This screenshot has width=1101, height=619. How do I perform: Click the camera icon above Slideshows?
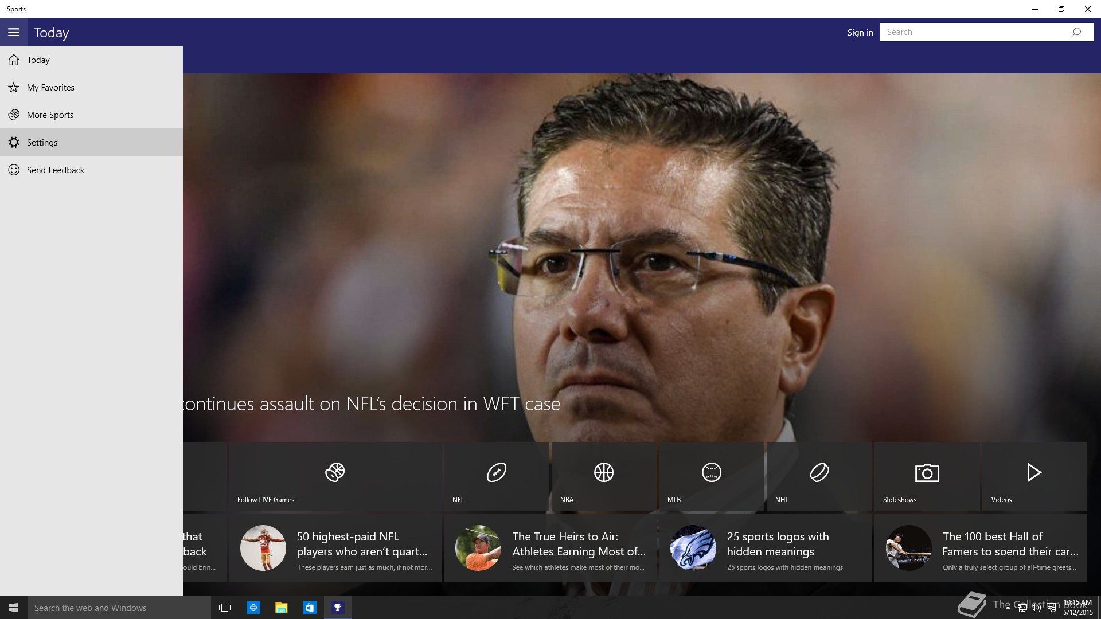(x=927, y=473)
